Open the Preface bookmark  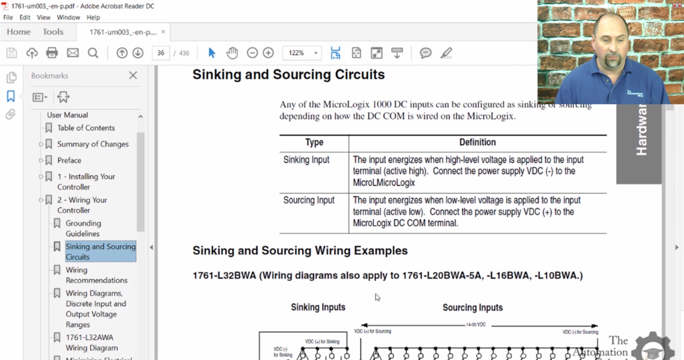(69, 160)
